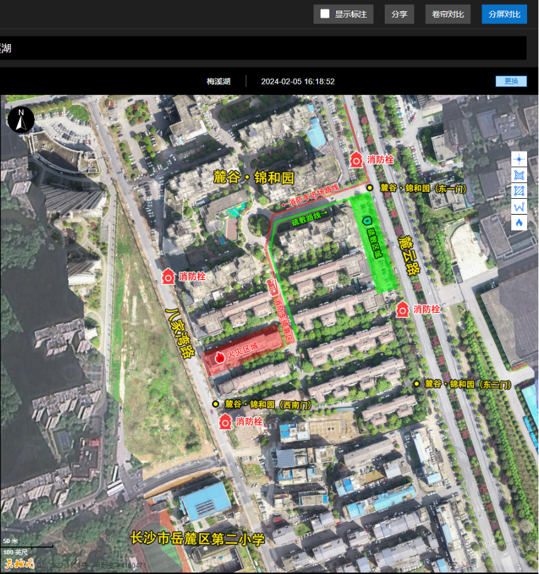The width and height of the screenshot is (539, 574).
Task: Click the 东二门 gate yellow marker dot
Action: coord(417,383)
